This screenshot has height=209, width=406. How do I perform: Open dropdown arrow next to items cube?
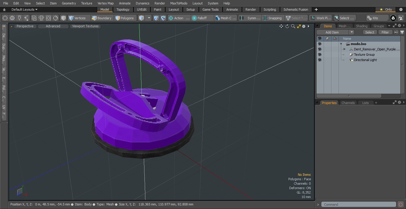point(149,18)
